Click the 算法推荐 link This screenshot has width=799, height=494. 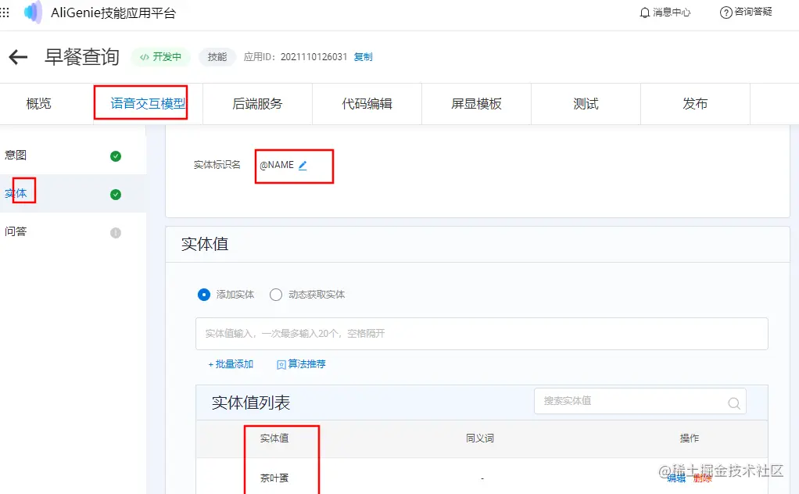301,364
